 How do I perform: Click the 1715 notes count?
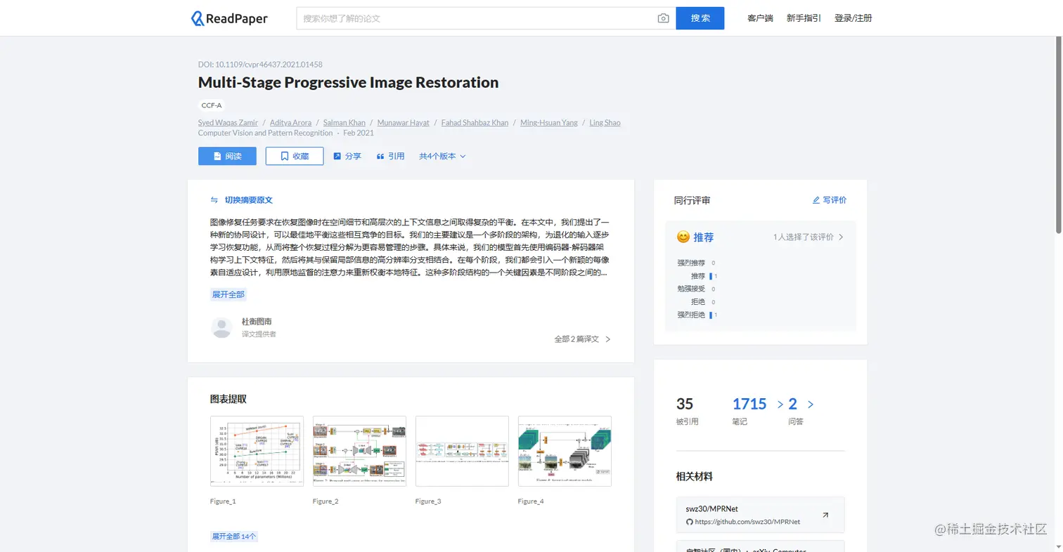(x=749, y=404)
